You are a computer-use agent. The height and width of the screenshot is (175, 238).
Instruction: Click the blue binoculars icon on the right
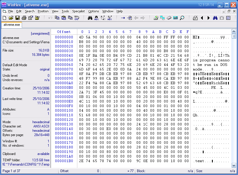click(x=215, y=18)
